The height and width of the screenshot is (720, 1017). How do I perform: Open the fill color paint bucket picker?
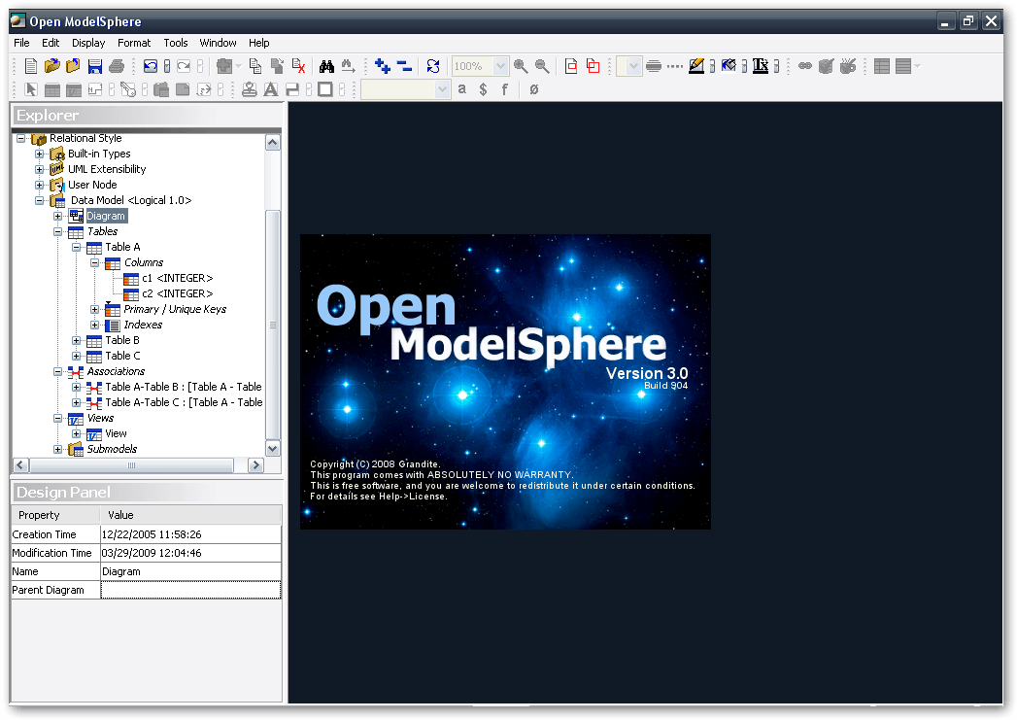(x=728, y=66)
